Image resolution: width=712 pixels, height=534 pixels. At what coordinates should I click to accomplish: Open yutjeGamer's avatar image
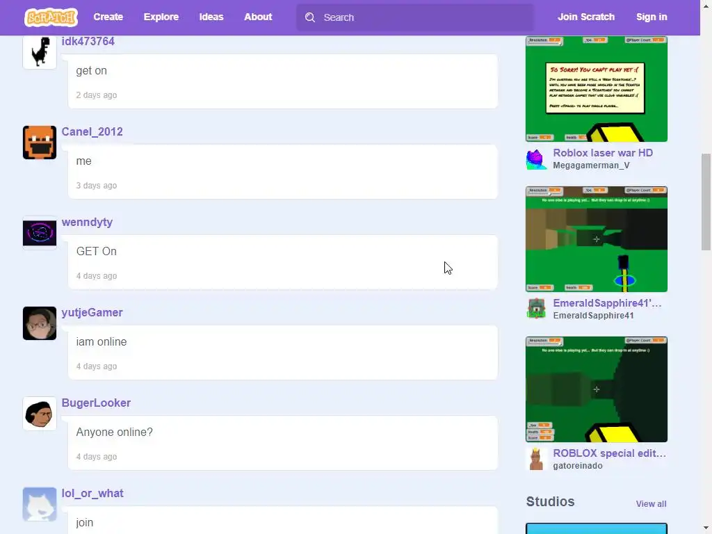point(40,323)
